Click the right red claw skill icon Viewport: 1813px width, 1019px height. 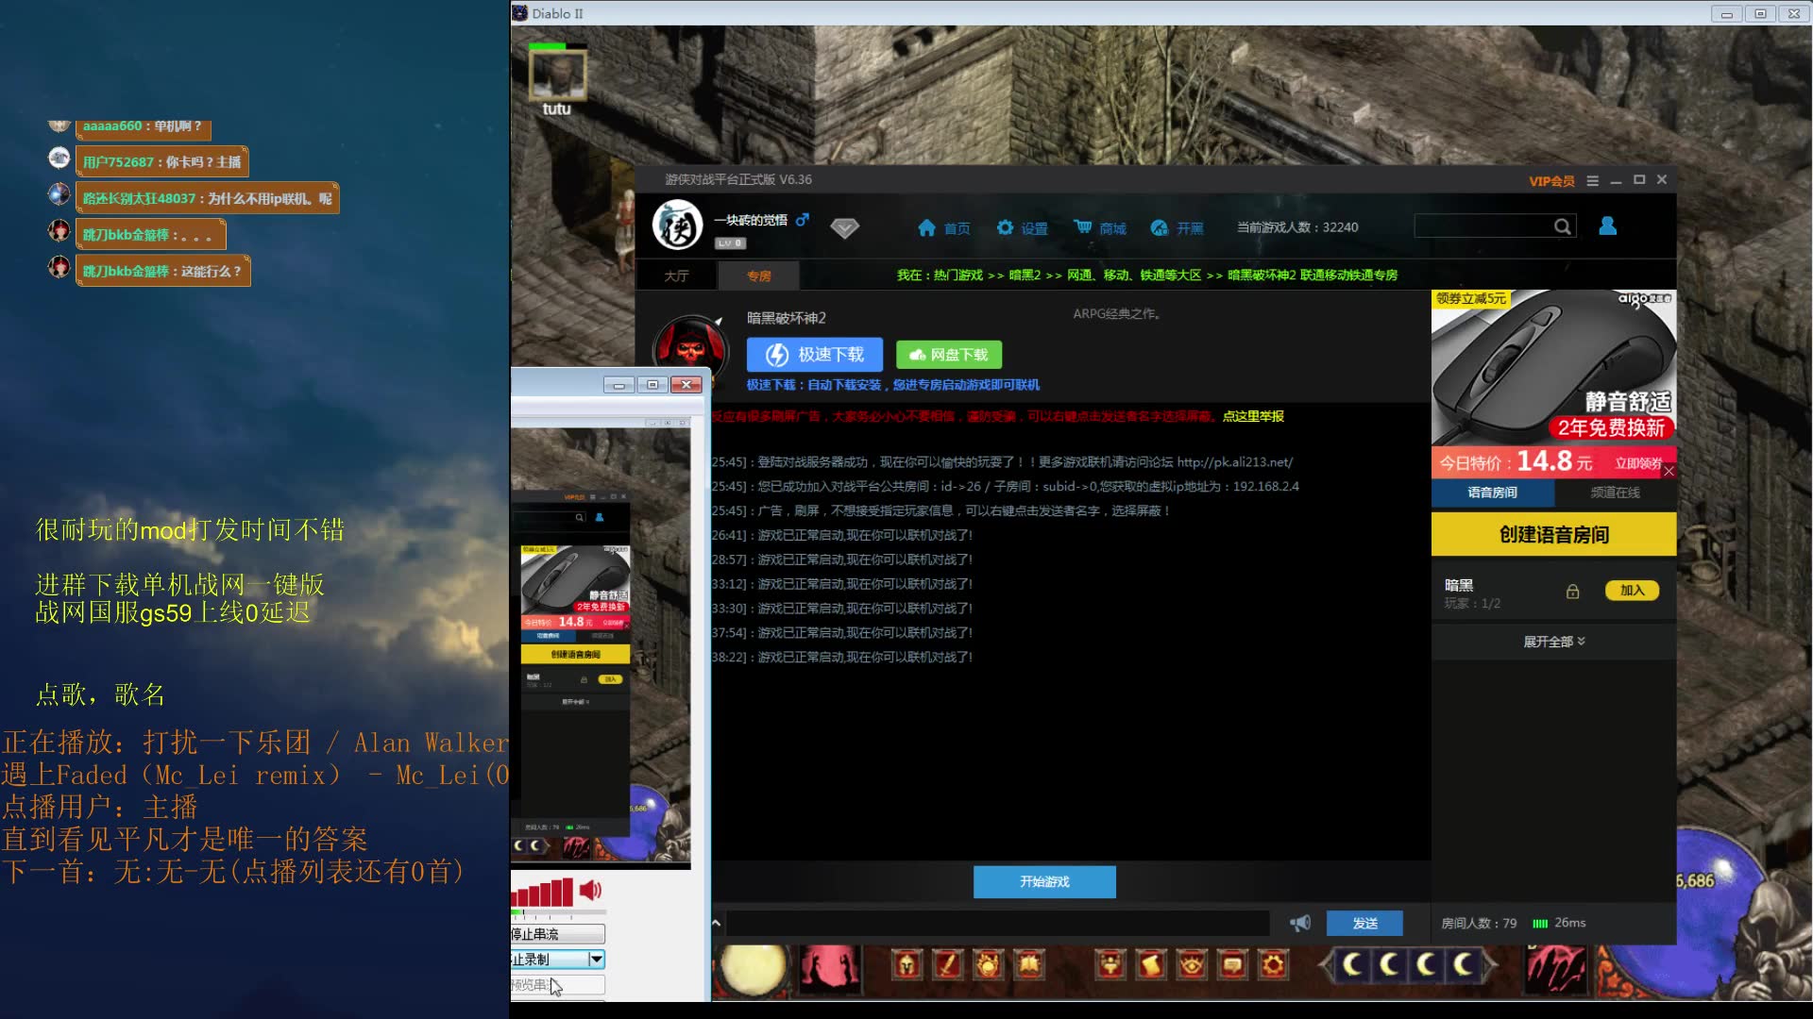click(1555, 970)
